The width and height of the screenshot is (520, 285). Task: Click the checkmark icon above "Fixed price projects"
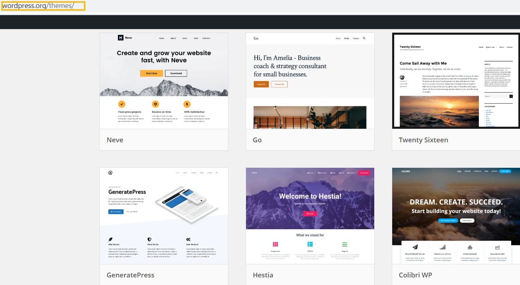click(122, 104)
